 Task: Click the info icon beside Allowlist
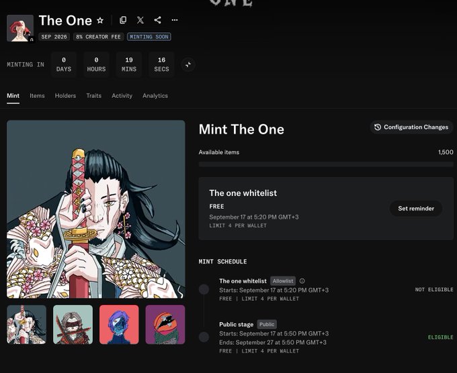pyautogui.click(x=302, y=281)
